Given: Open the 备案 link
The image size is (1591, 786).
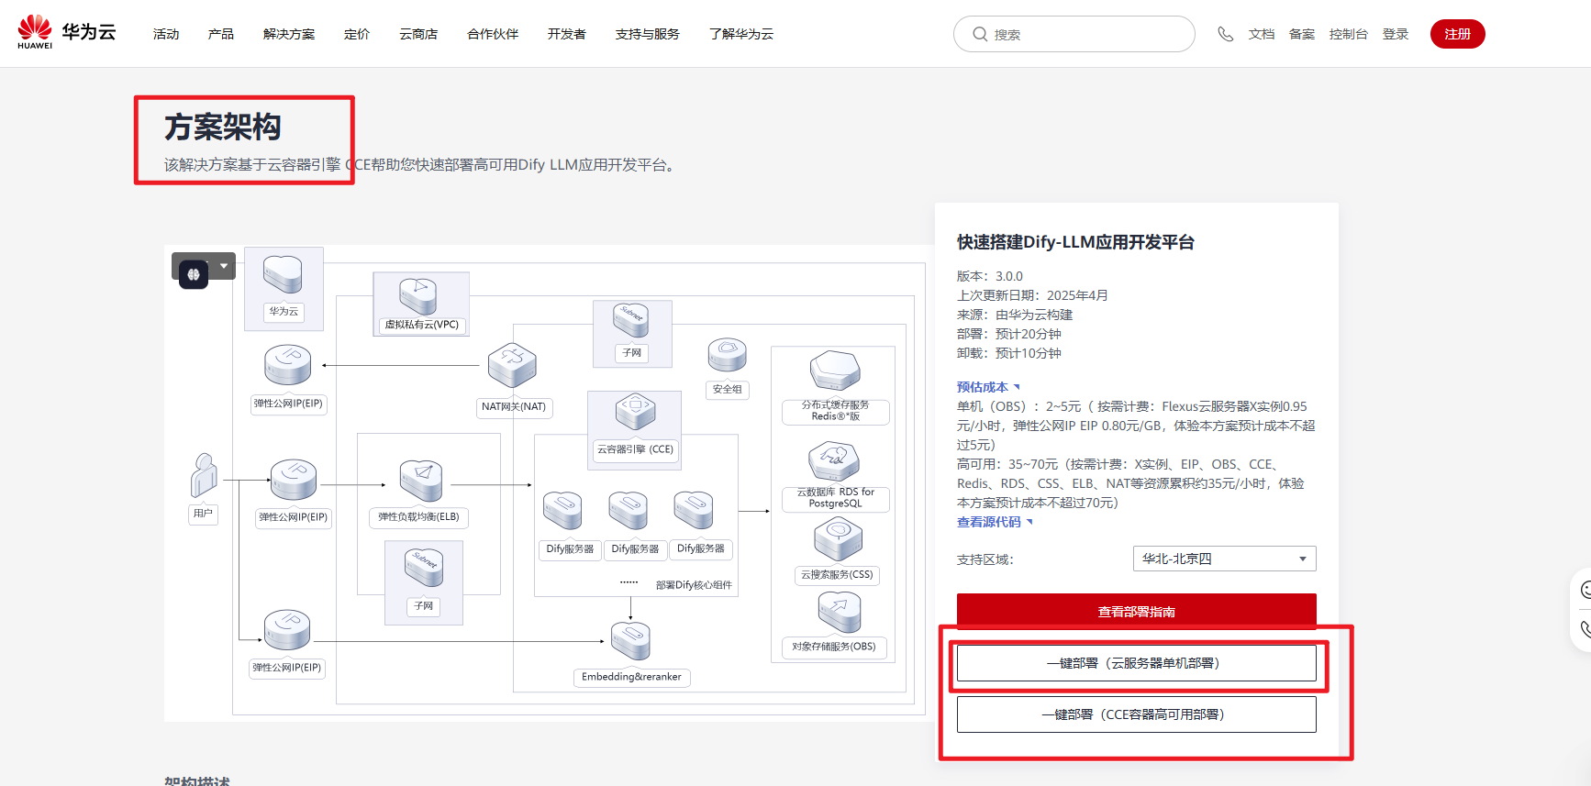Looking at the screenshot, I should click(x=1302, y=34).
